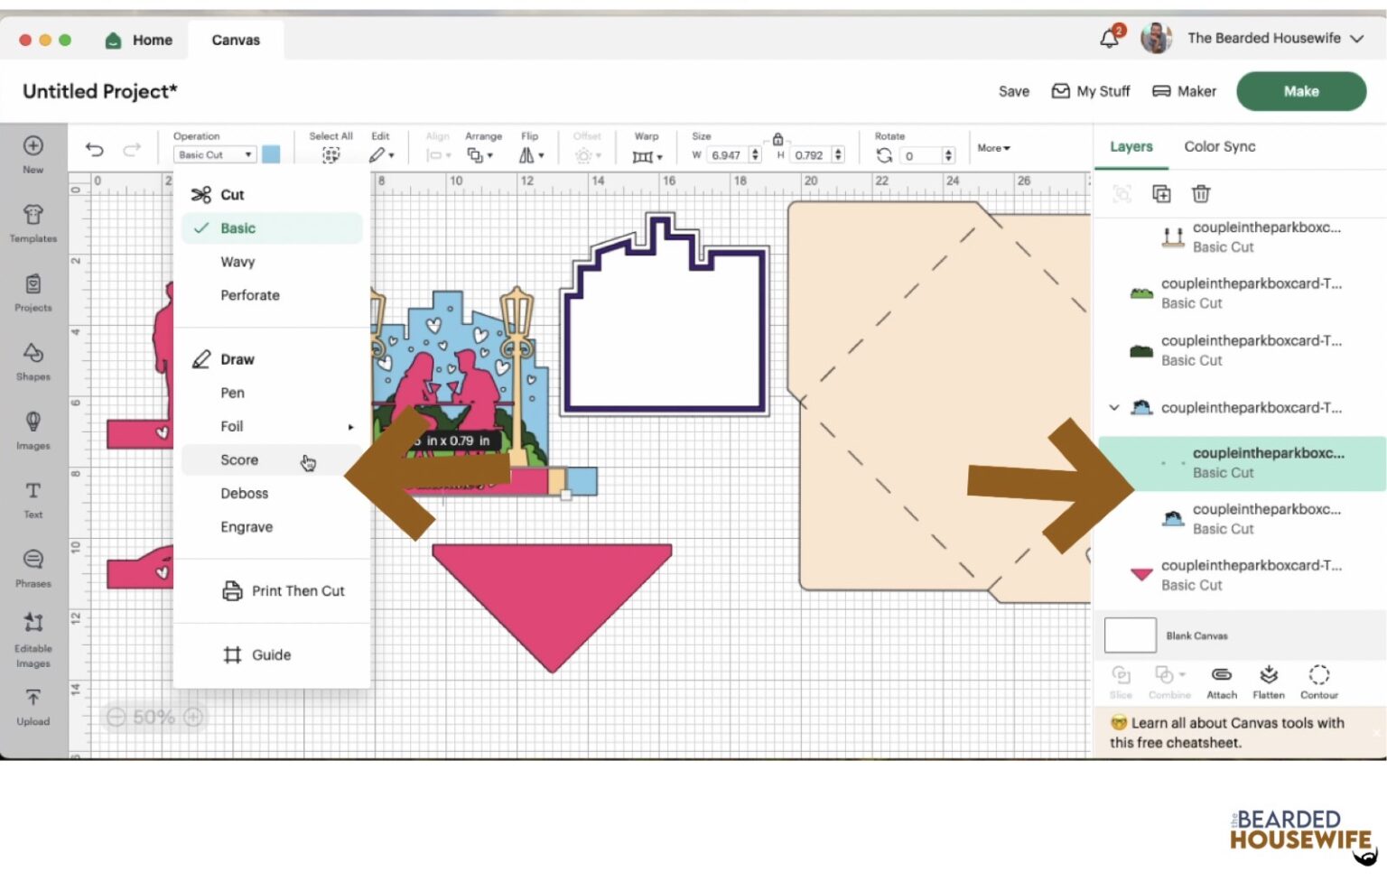The width and height of the screenshot is (1387, 881).
Task: Open the Operation Basic Cut dropdown
Action: [x=215, y=155]
